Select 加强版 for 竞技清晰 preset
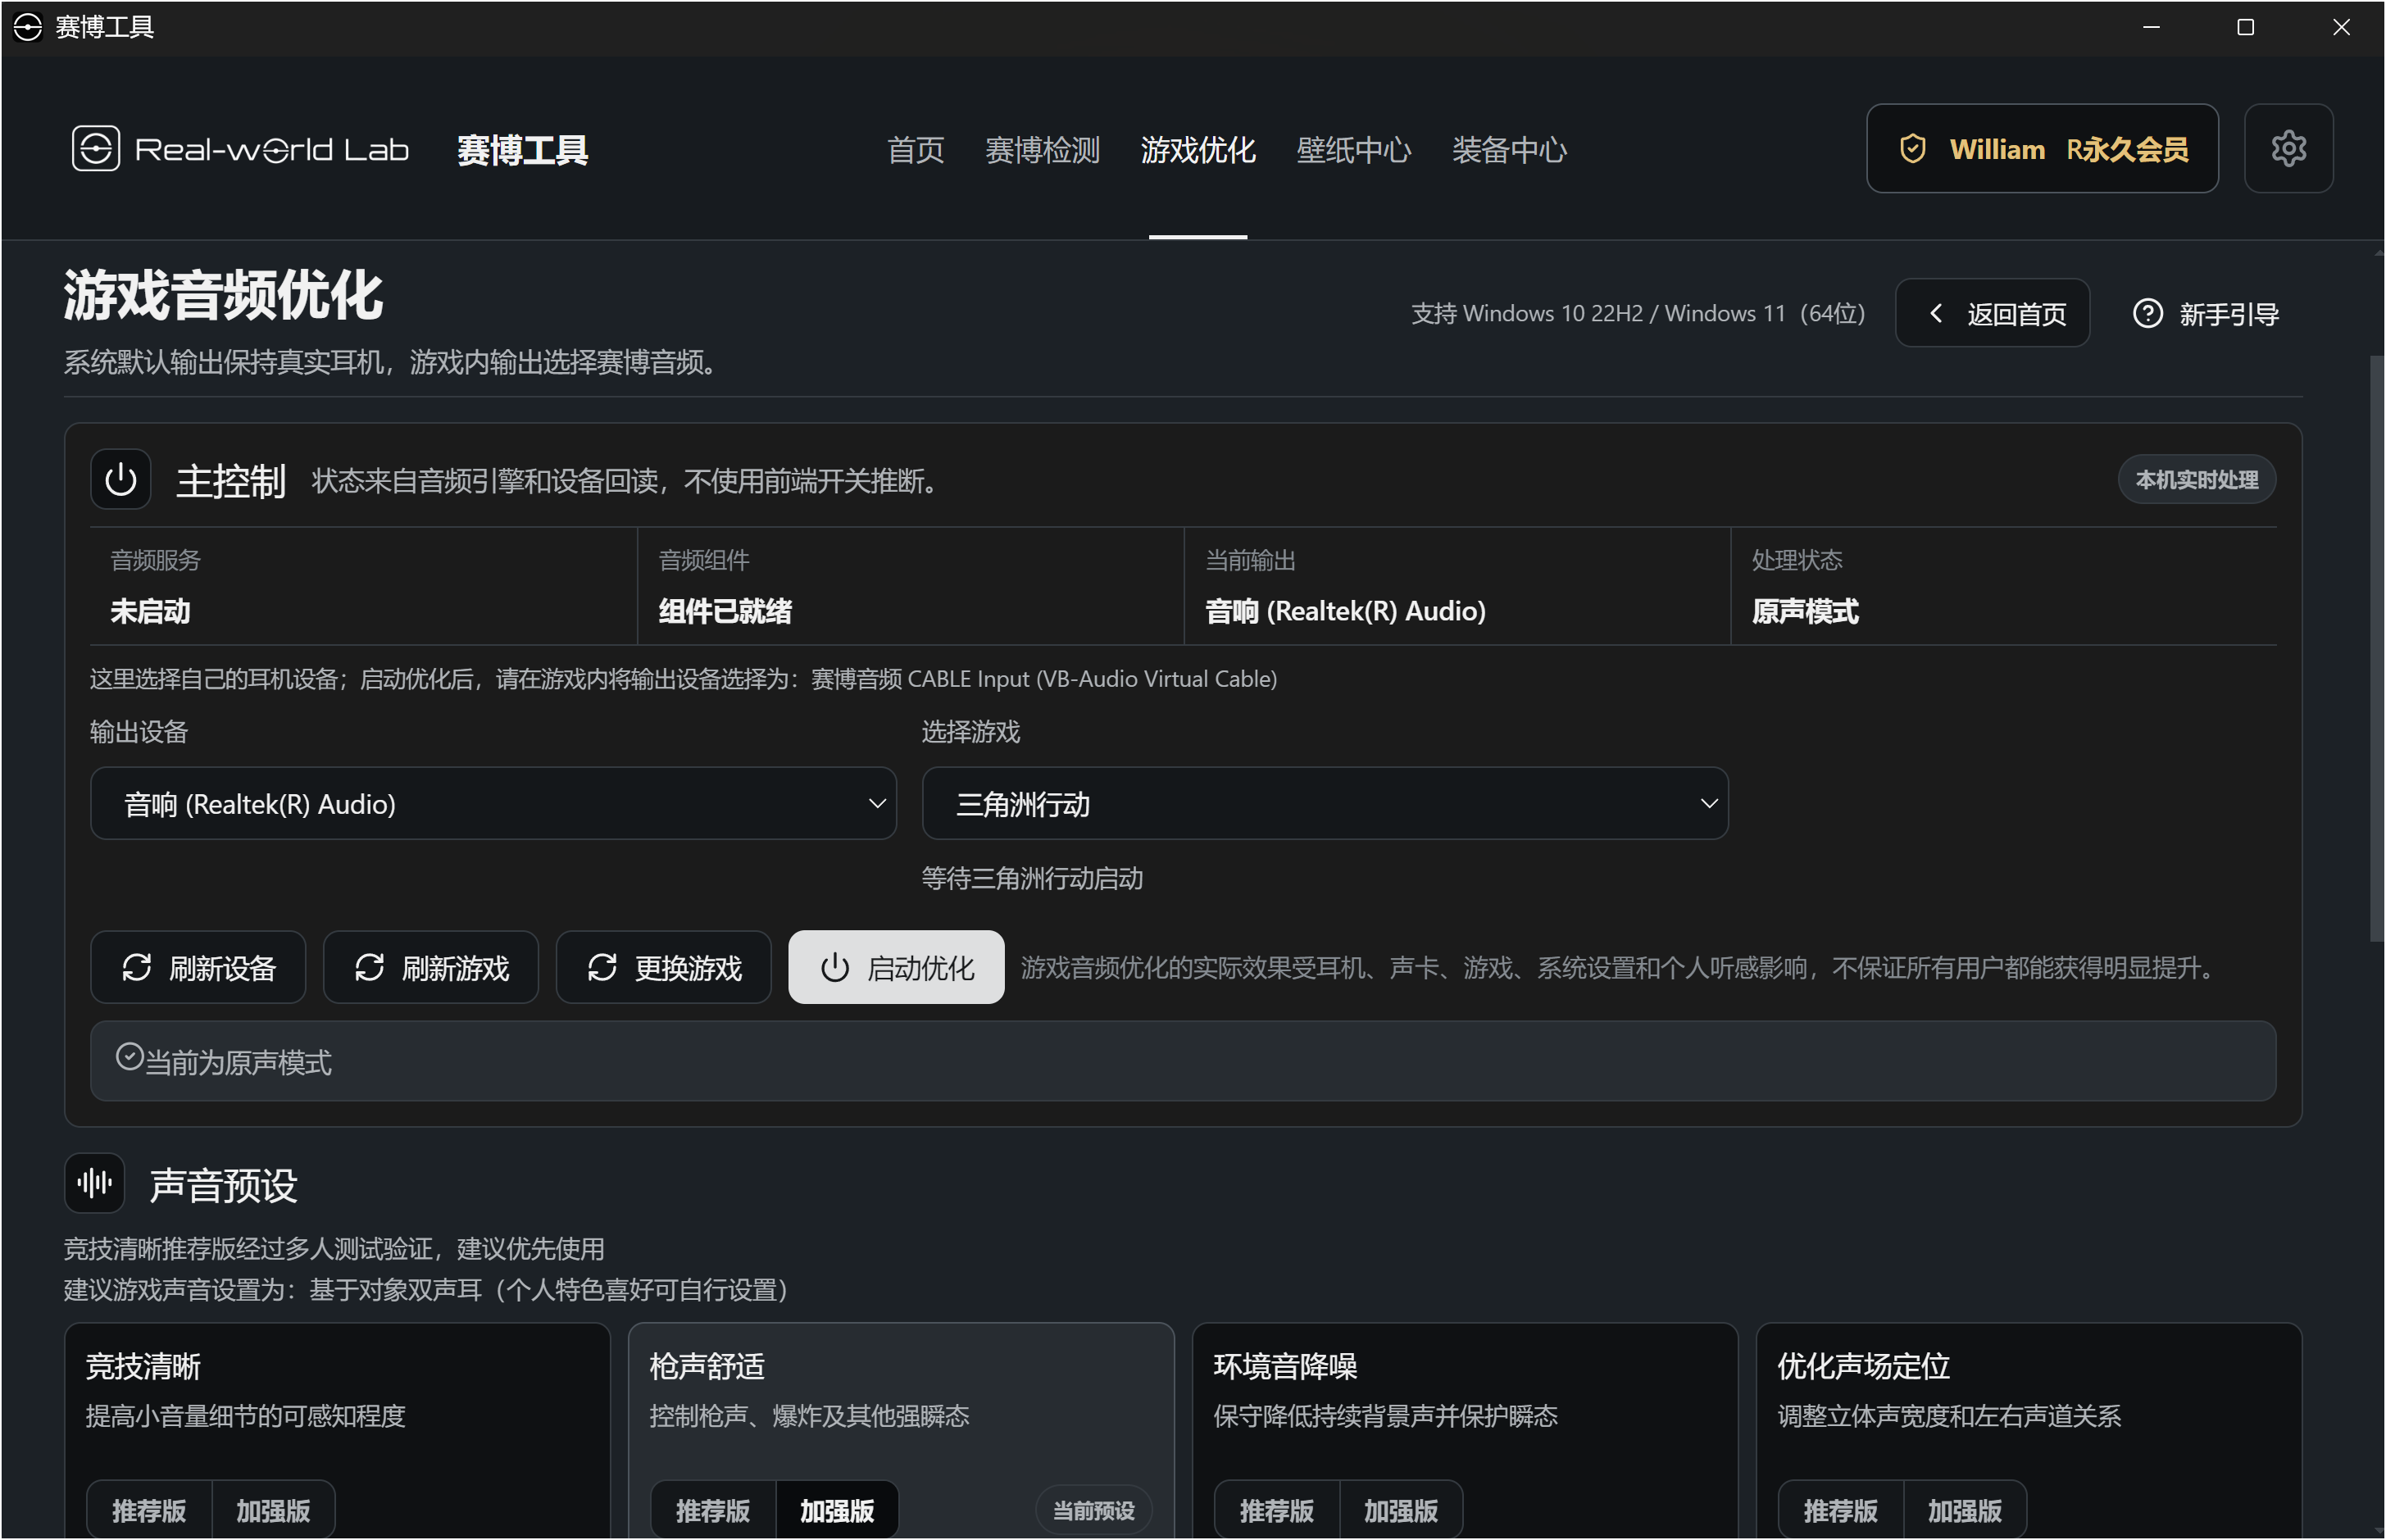Viewport: 2386px width, 1540px height. pyautogui.click(x=273, y=1510)
